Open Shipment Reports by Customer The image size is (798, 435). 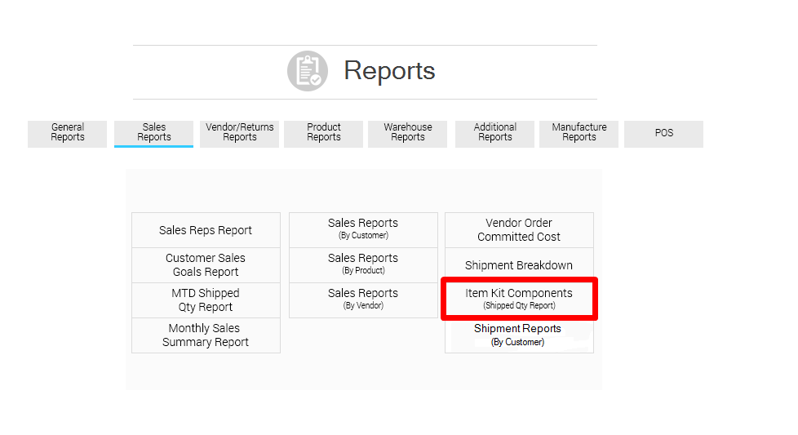(519, 335)
